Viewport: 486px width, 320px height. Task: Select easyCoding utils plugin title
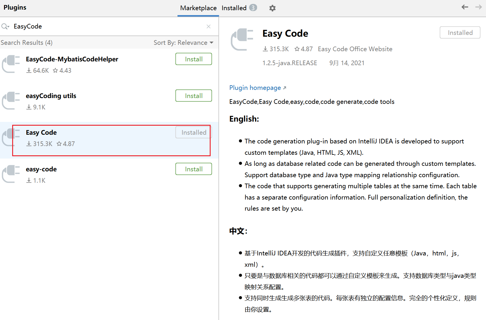(51, 96)
